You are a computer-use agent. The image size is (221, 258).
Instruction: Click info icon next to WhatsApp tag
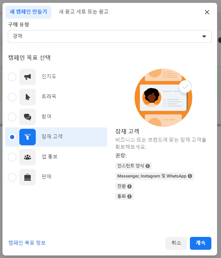[190, 176]
